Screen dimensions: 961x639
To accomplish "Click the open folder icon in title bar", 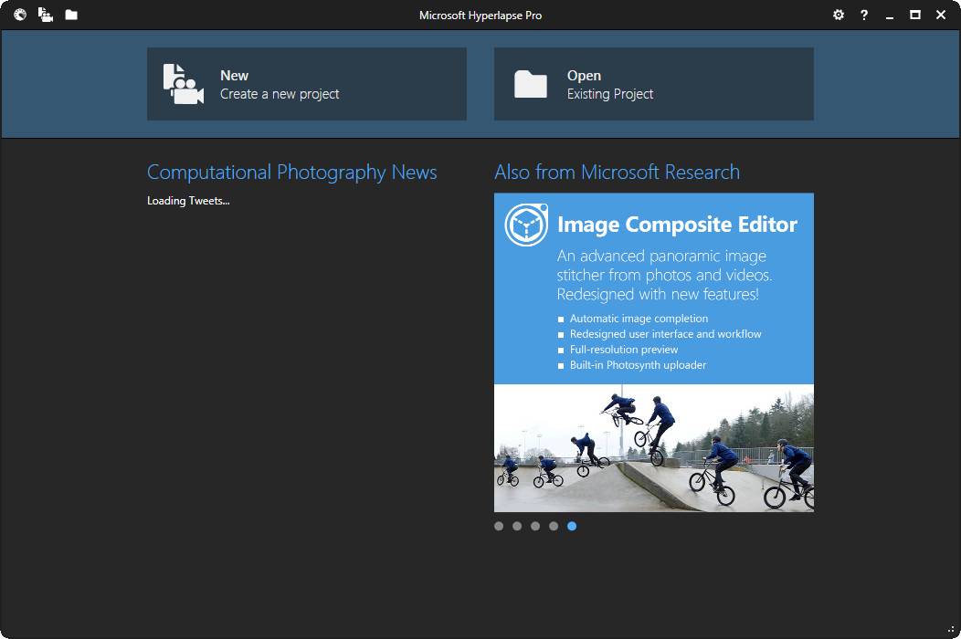I will click(71, 15).
